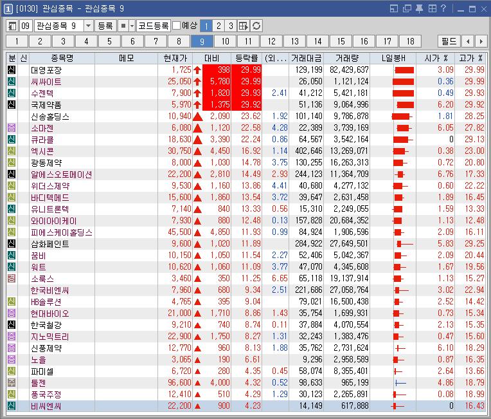Image resolution: width=491 pixels, height=419 pixels.
Task: Switch to watchlist tab 9
Action: pyautogui.click(x=202, y=41)
